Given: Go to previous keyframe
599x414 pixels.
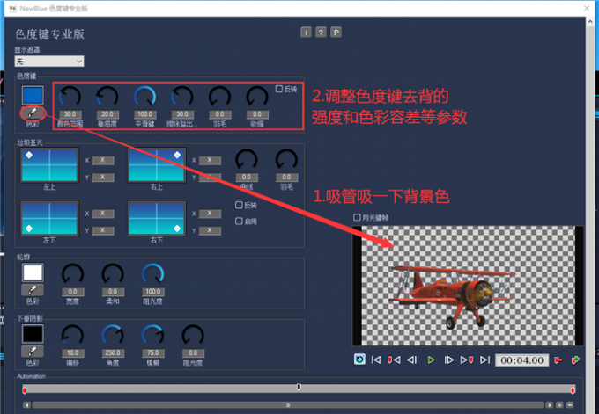Looking at the screenshot, I should (394, 360).
